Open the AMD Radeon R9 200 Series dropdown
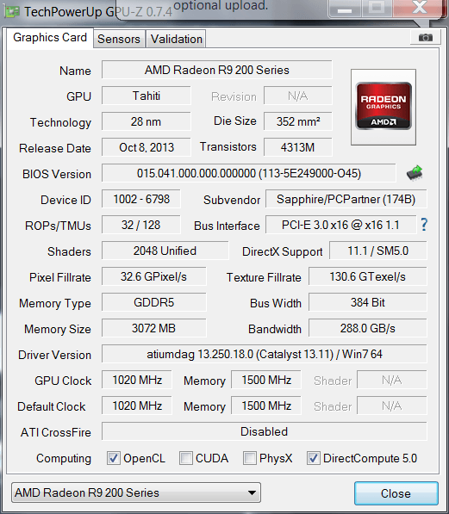This screenshot has width=449, height=514. pos(136,492)
